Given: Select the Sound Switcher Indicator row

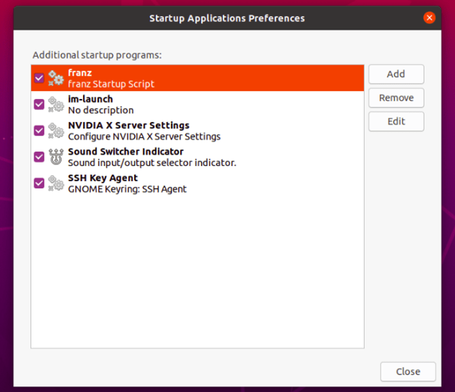Looking at the screenshot, I should point(197,157).
